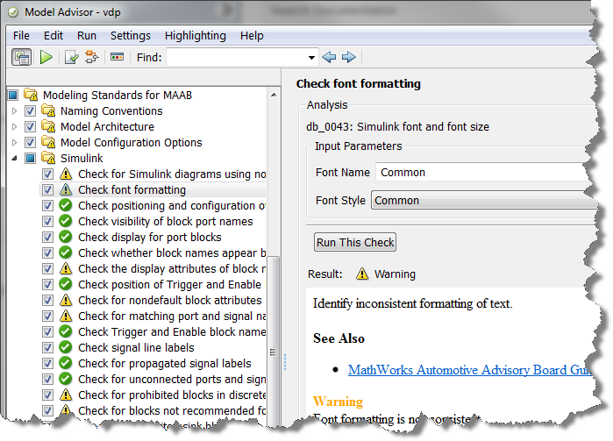Uncheck the Check font formatting checkbox
This screenshot has width=613, height=441.
[x=48, y=190]
